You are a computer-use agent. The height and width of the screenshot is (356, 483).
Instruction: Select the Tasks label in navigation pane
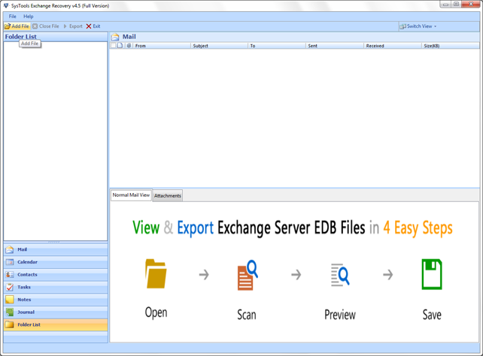(x=24, y=287)
